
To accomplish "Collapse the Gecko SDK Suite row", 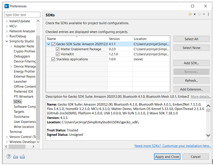I will [x=49, y=44].
